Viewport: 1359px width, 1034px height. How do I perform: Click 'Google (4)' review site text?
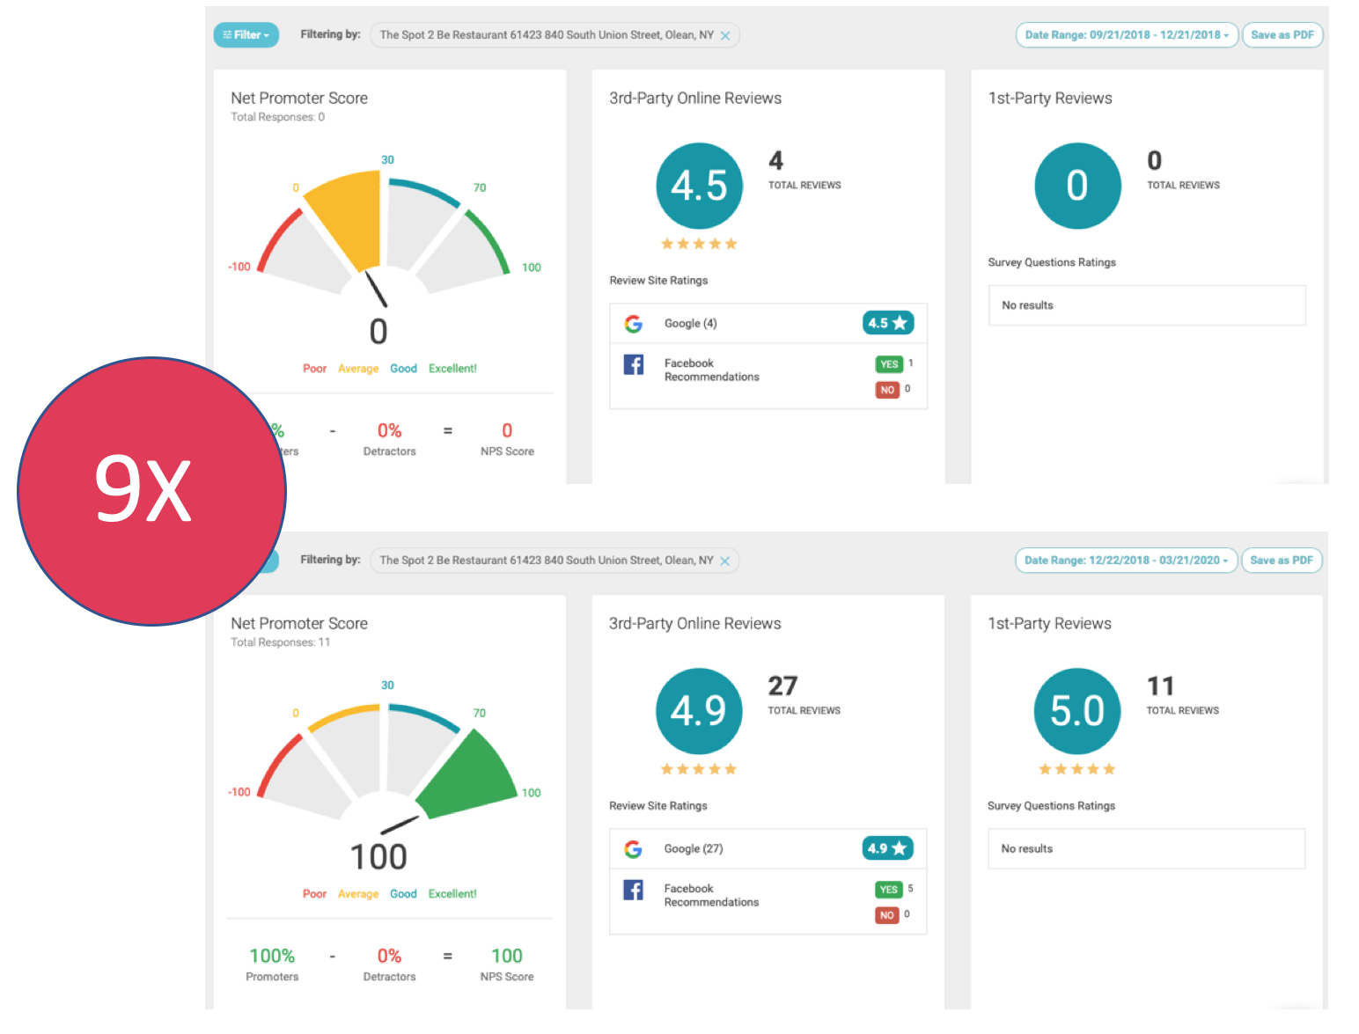point(691,324)
